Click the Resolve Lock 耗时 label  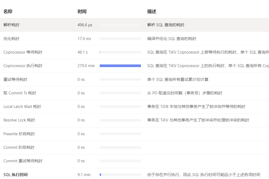19,120
